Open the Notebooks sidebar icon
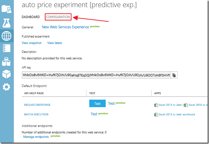 point(6,48)
